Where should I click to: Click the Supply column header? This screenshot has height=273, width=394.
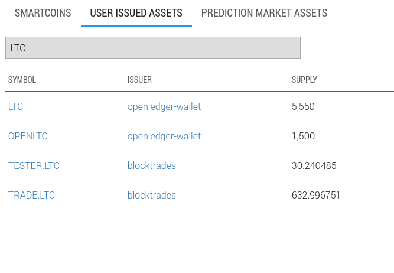coord(304,80)
